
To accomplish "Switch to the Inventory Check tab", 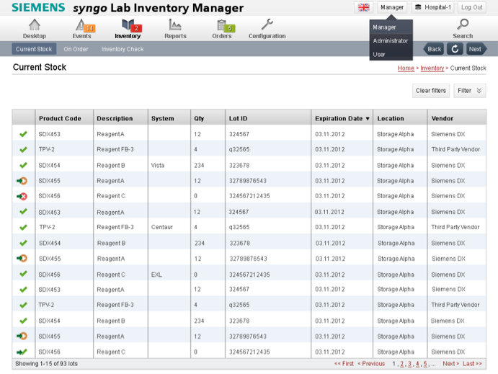I will click(x=123, y=49).
